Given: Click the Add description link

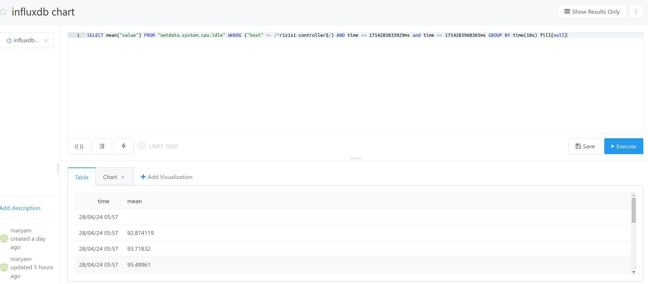Looking at the screenshot, I should (20, 208).
